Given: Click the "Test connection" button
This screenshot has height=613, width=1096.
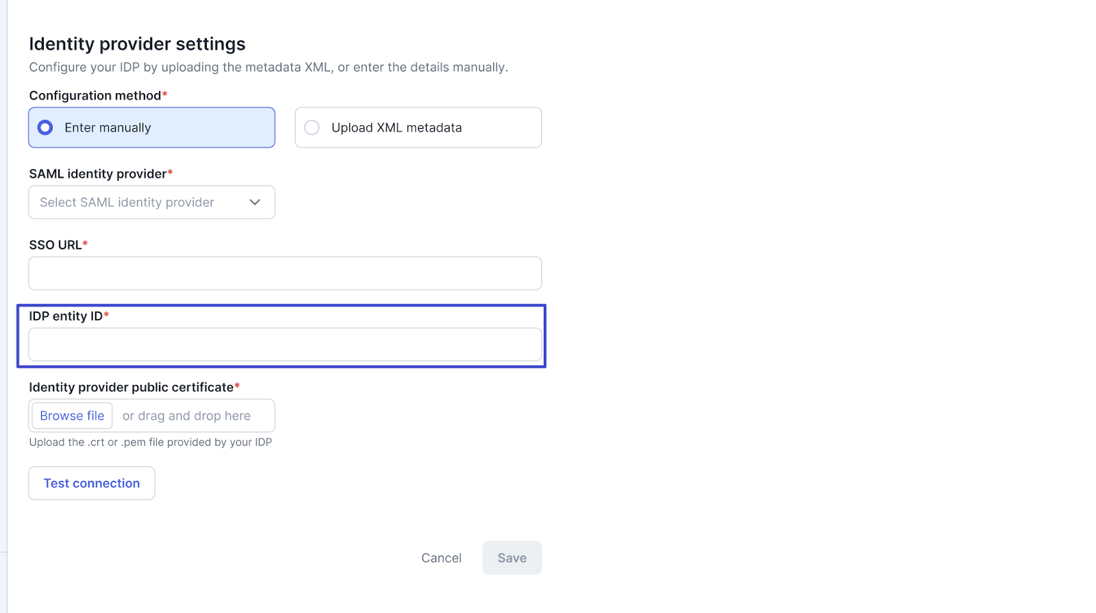Looking at the screenshot, I should pos(92,483).
